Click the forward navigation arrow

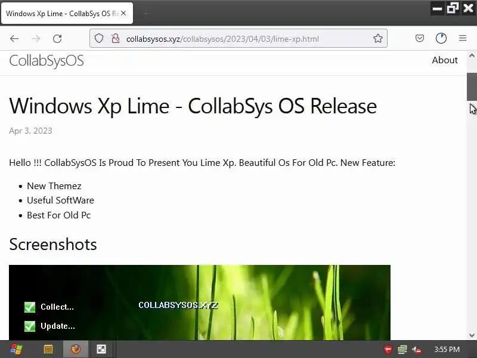click(36, 39)
